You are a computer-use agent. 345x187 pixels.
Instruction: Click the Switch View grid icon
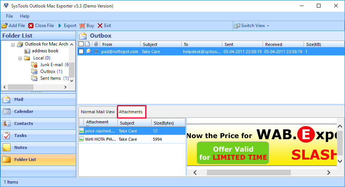point(237,26)
